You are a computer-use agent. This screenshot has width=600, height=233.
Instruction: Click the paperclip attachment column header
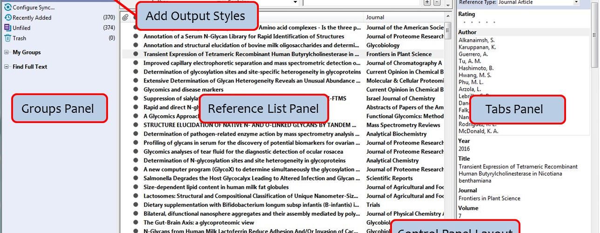point(125,17)
